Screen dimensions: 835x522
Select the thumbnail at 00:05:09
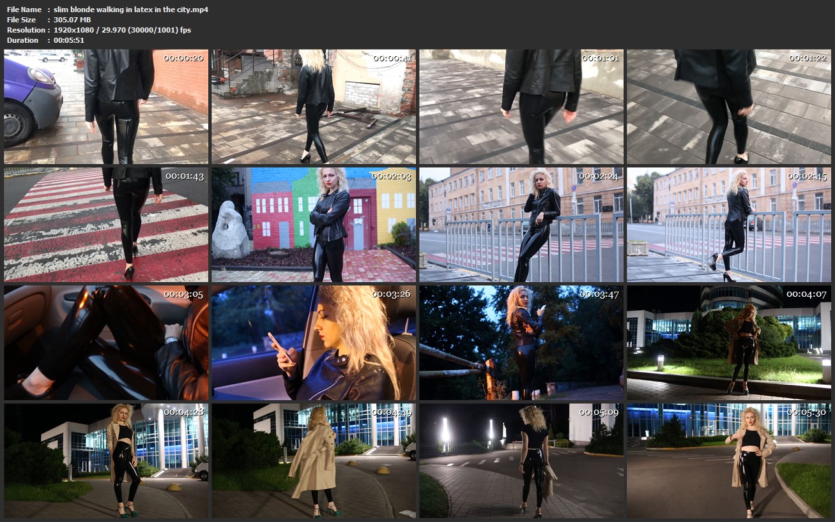point(521,461)
